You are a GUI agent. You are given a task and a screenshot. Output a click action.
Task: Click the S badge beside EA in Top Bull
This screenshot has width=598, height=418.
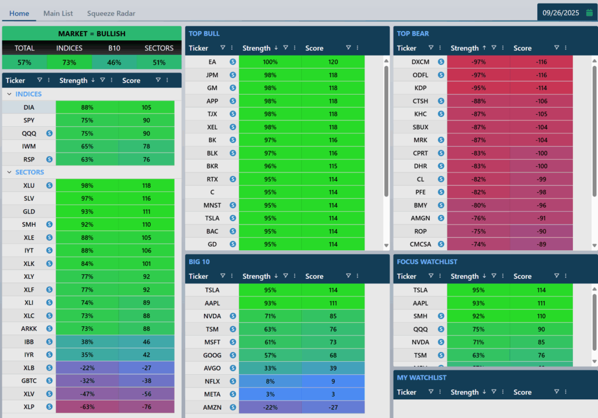pos(232,61)
